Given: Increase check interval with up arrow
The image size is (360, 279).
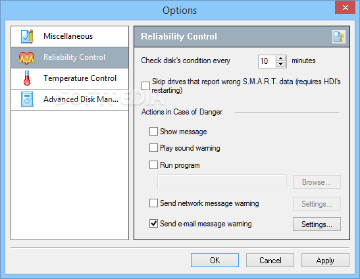Looking at the screenshot, I should (x=280, y=59).
